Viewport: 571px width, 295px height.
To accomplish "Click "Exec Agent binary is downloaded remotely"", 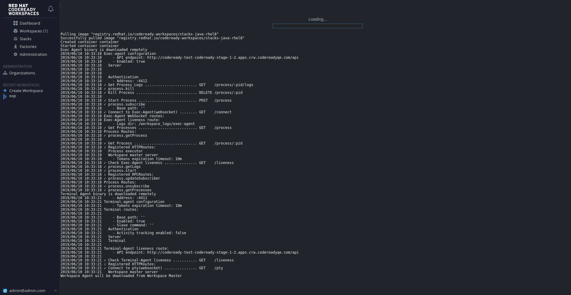I will click(x=104, y=50).
